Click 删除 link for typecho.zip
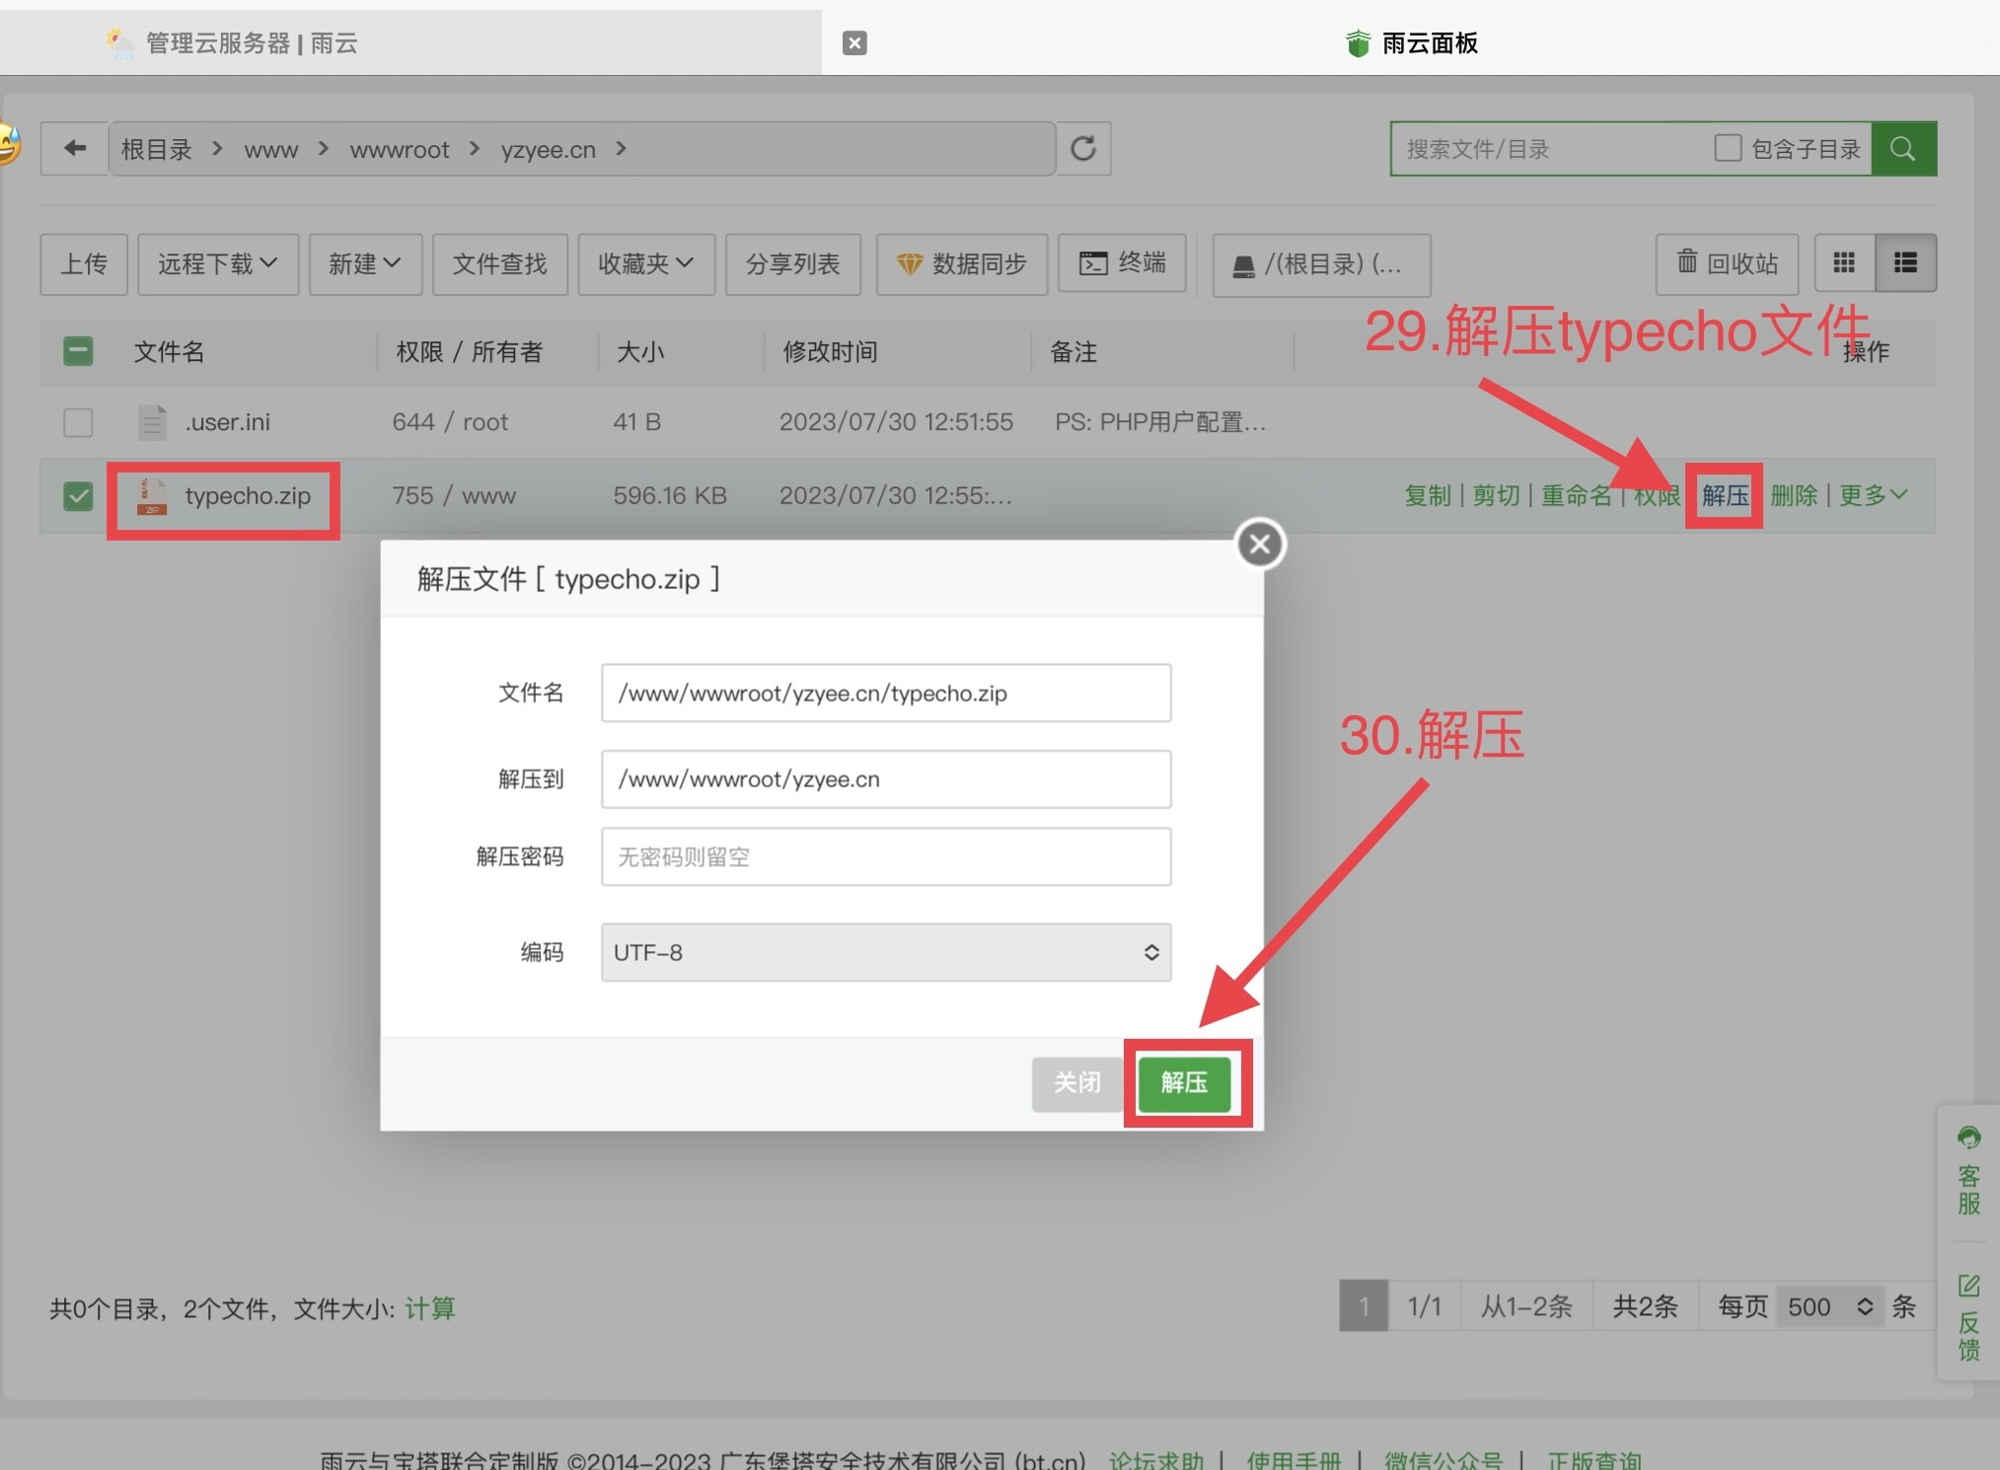 point(1794,495)
